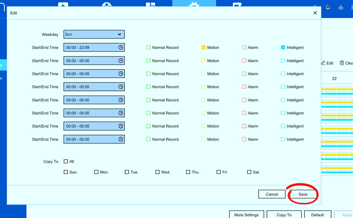This screenshot has width=353, height=218.
Task: Open the settings gear tab at top
Action: [194, 4]
